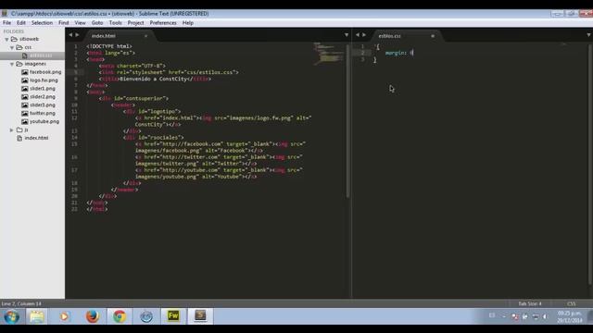Open facebook.png from the sidebar
Image resolution: width=593 pixels, height=333 pixels.
(45, 72)
